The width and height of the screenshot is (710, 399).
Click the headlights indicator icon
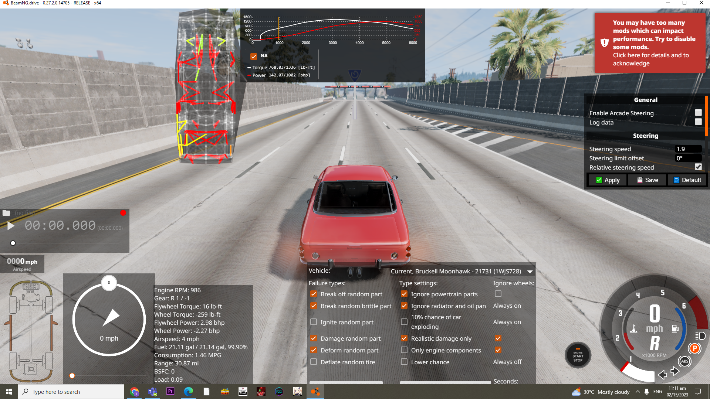(x=700, y=336)
